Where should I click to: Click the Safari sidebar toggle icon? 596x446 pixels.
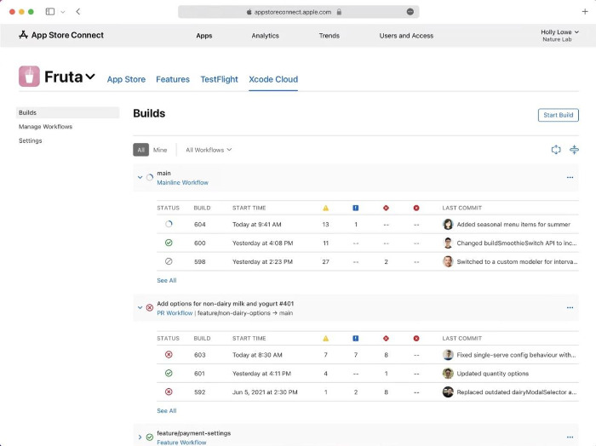[x=49, y=12]
